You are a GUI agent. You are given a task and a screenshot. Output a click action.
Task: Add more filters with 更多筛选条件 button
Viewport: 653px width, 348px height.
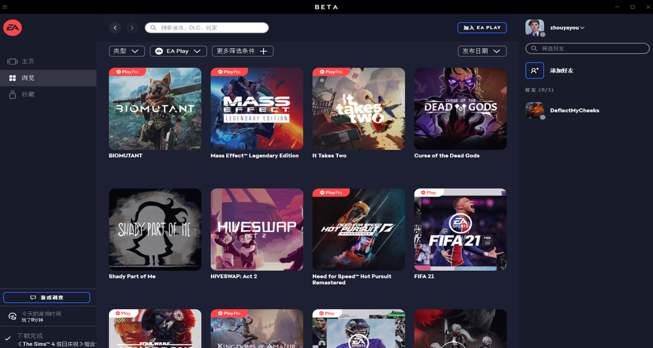coord(242,51)
